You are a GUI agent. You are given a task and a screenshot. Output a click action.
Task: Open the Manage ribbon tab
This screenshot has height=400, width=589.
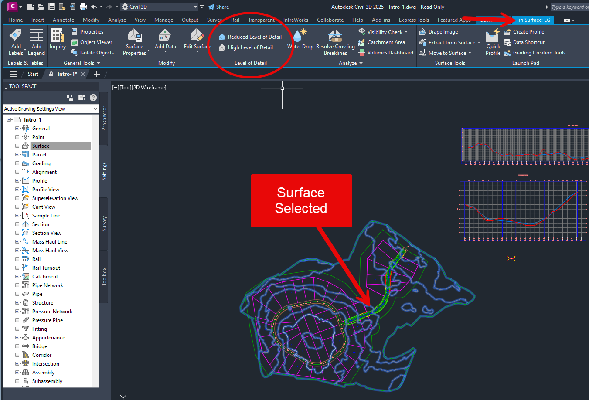click(164, 20)
